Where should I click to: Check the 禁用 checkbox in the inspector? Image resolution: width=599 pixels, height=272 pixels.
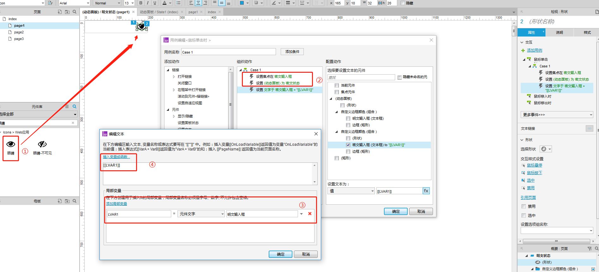coord(524,207)
